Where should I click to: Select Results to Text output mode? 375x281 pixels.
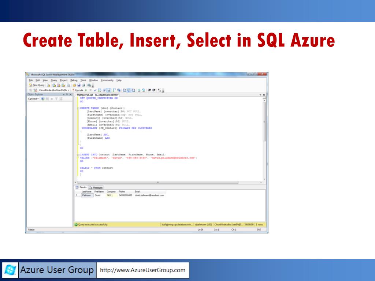point(125,90)
